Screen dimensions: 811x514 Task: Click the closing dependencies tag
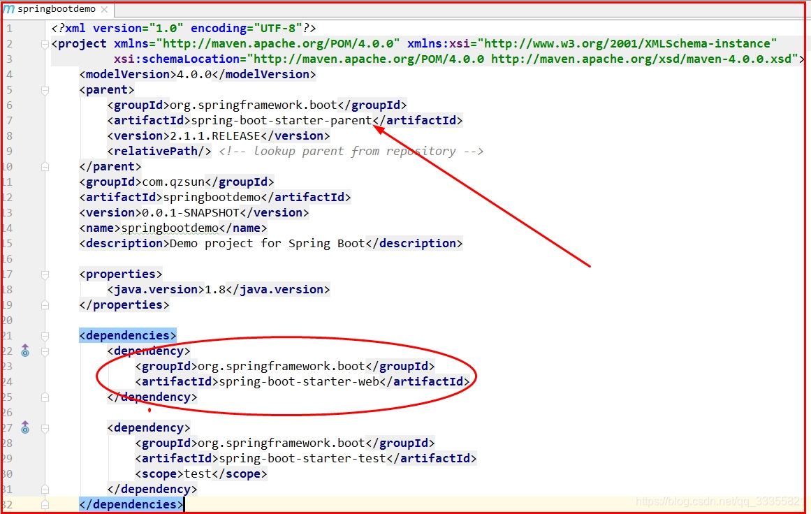pyautogui.click(x=131, y=505)
